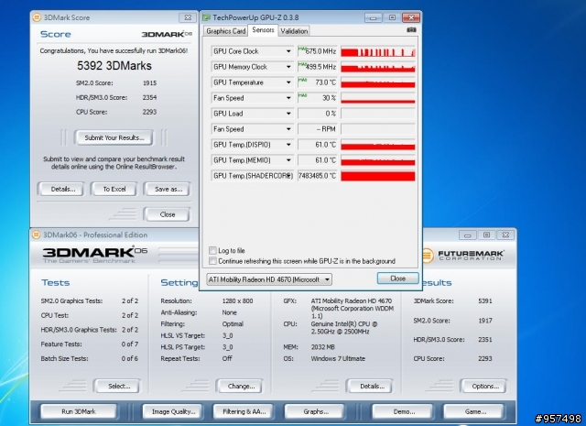Start benchmark with Run 3DMark button
The height and width of the screenshot is (426, 586).
[x=79, y=411]
